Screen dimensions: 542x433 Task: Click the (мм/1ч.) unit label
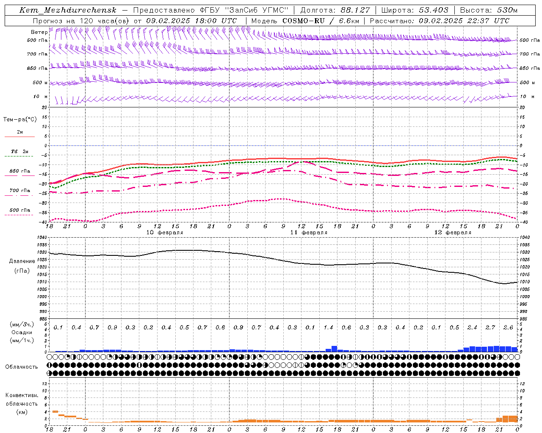pyautogui.click(x=22, y=340)
